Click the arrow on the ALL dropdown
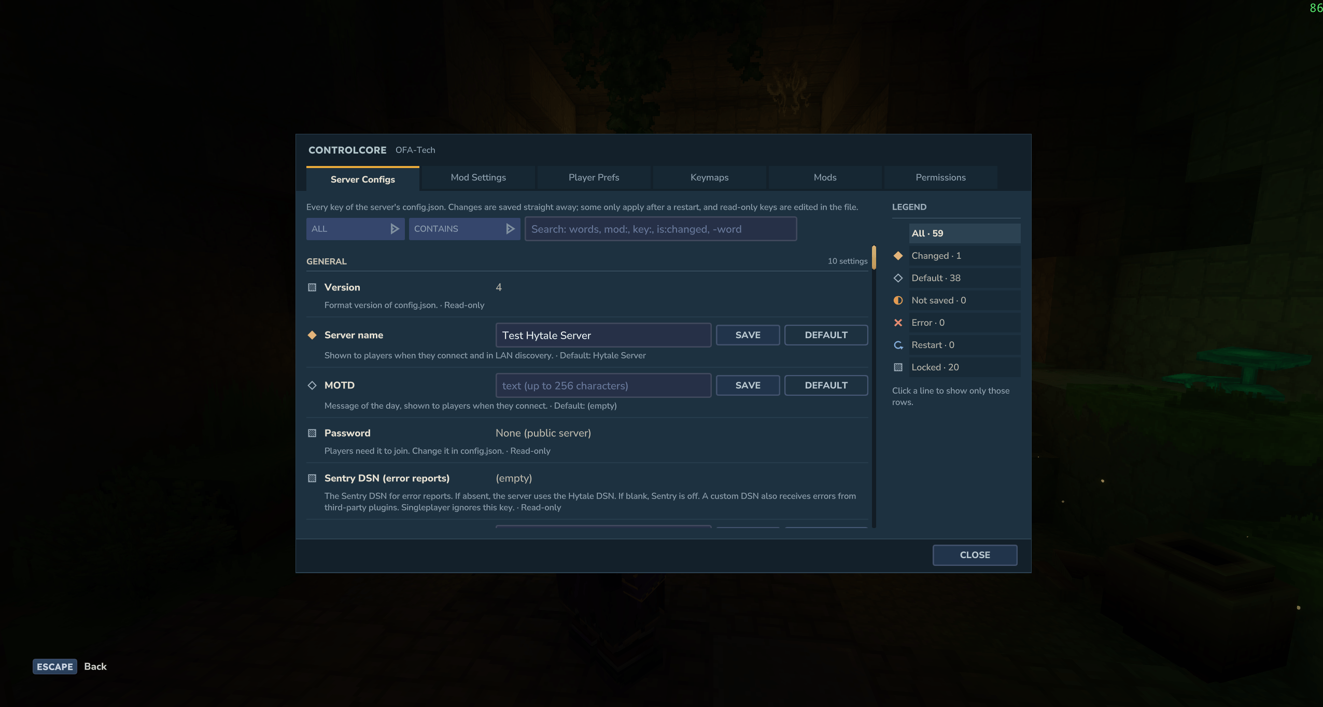 point(395,229)
